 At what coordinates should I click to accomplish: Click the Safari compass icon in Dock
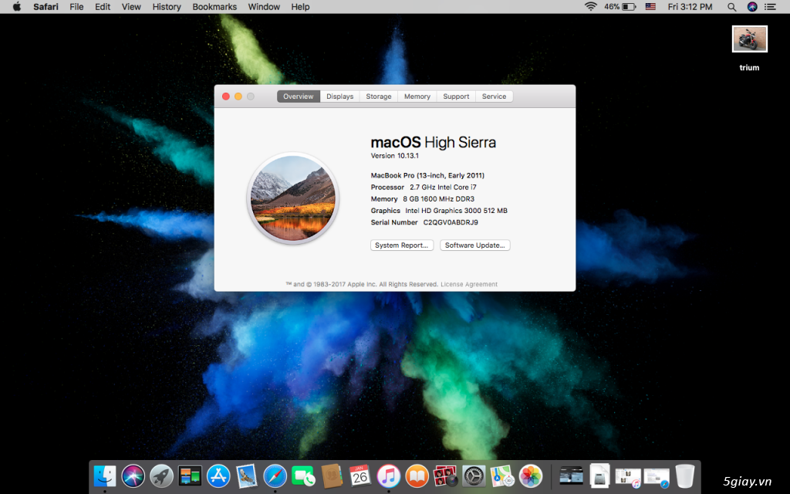point(275,475)
